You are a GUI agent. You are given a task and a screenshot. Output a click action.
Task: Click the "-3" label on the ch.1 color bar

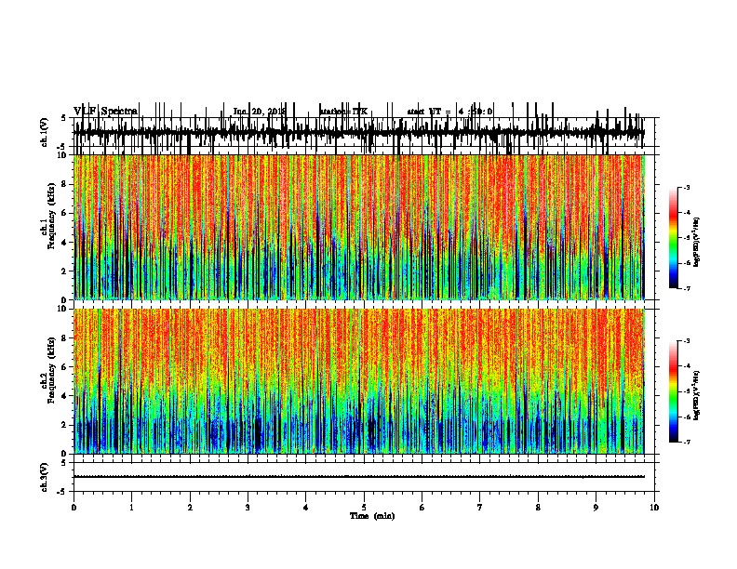pos(687,187)
